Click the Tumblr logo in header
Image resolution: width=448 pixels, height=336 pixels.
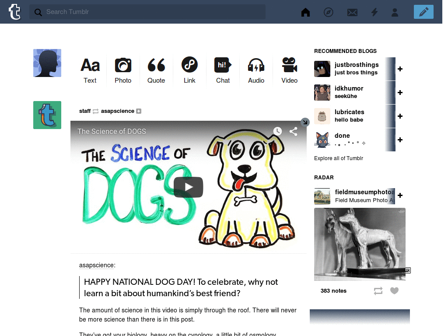[x=14, y=12]
